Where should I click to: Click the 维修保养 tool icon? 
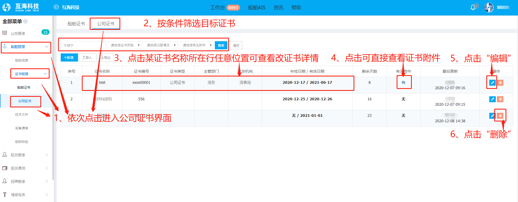[x=5, y=194]
